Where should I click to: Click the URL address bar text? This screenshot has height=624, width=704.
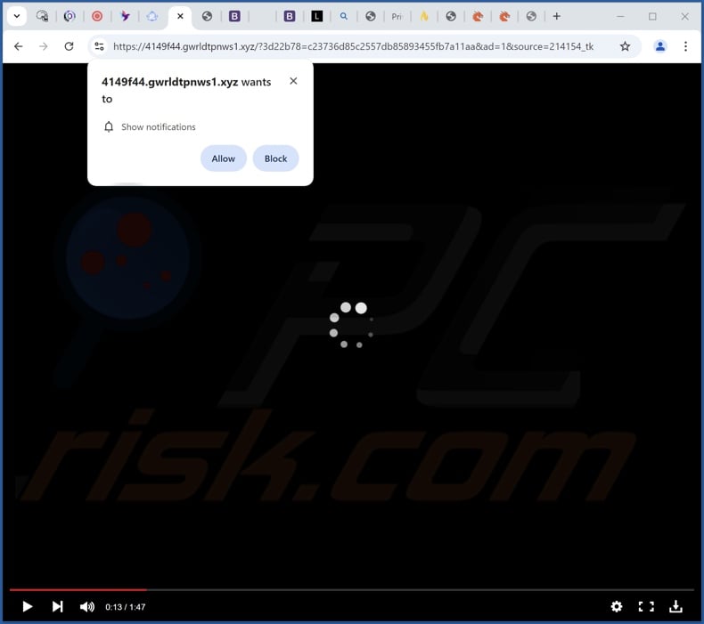(x=353, y=46)
